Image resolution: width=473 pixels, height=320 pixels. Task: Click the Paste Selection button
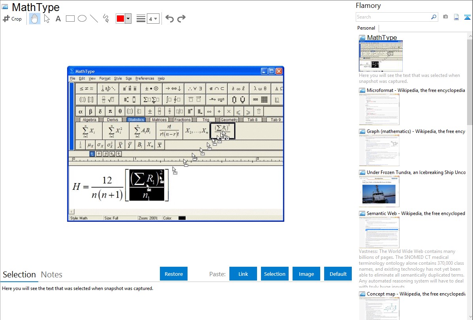[x=274, y=274]
